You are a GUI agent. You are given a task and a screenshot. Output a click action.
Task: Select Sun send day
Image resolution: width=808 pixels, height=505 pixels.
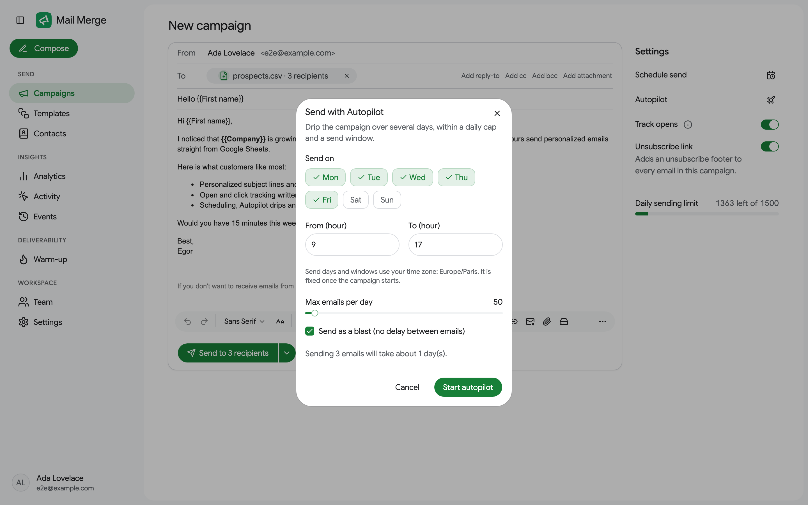387,200
